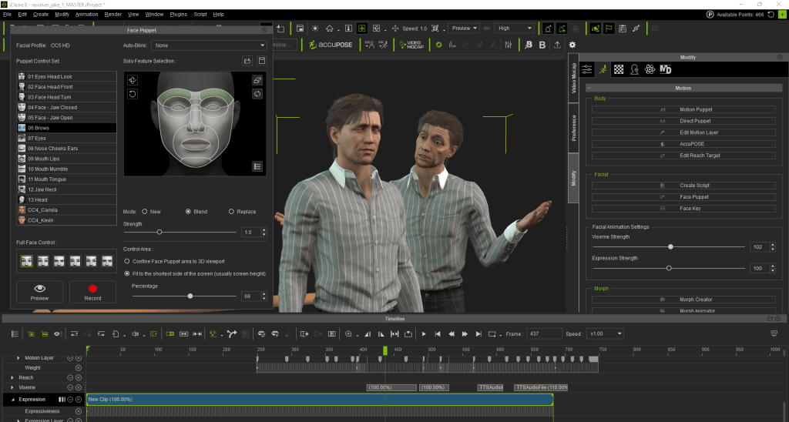This screenshot has width=789, height=422.
Task: Switch to the Preference side tab
Action: pyautogui.click(x=573, y=128)
